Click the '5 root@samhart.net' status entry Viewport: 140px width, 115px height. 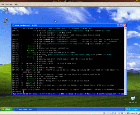[x=106, y=94]
